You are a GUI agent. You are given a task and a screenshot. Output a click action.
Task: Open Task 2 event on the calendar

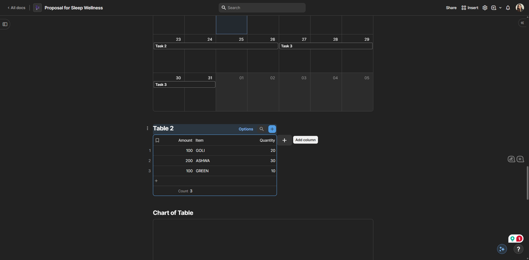click(216, 46)
